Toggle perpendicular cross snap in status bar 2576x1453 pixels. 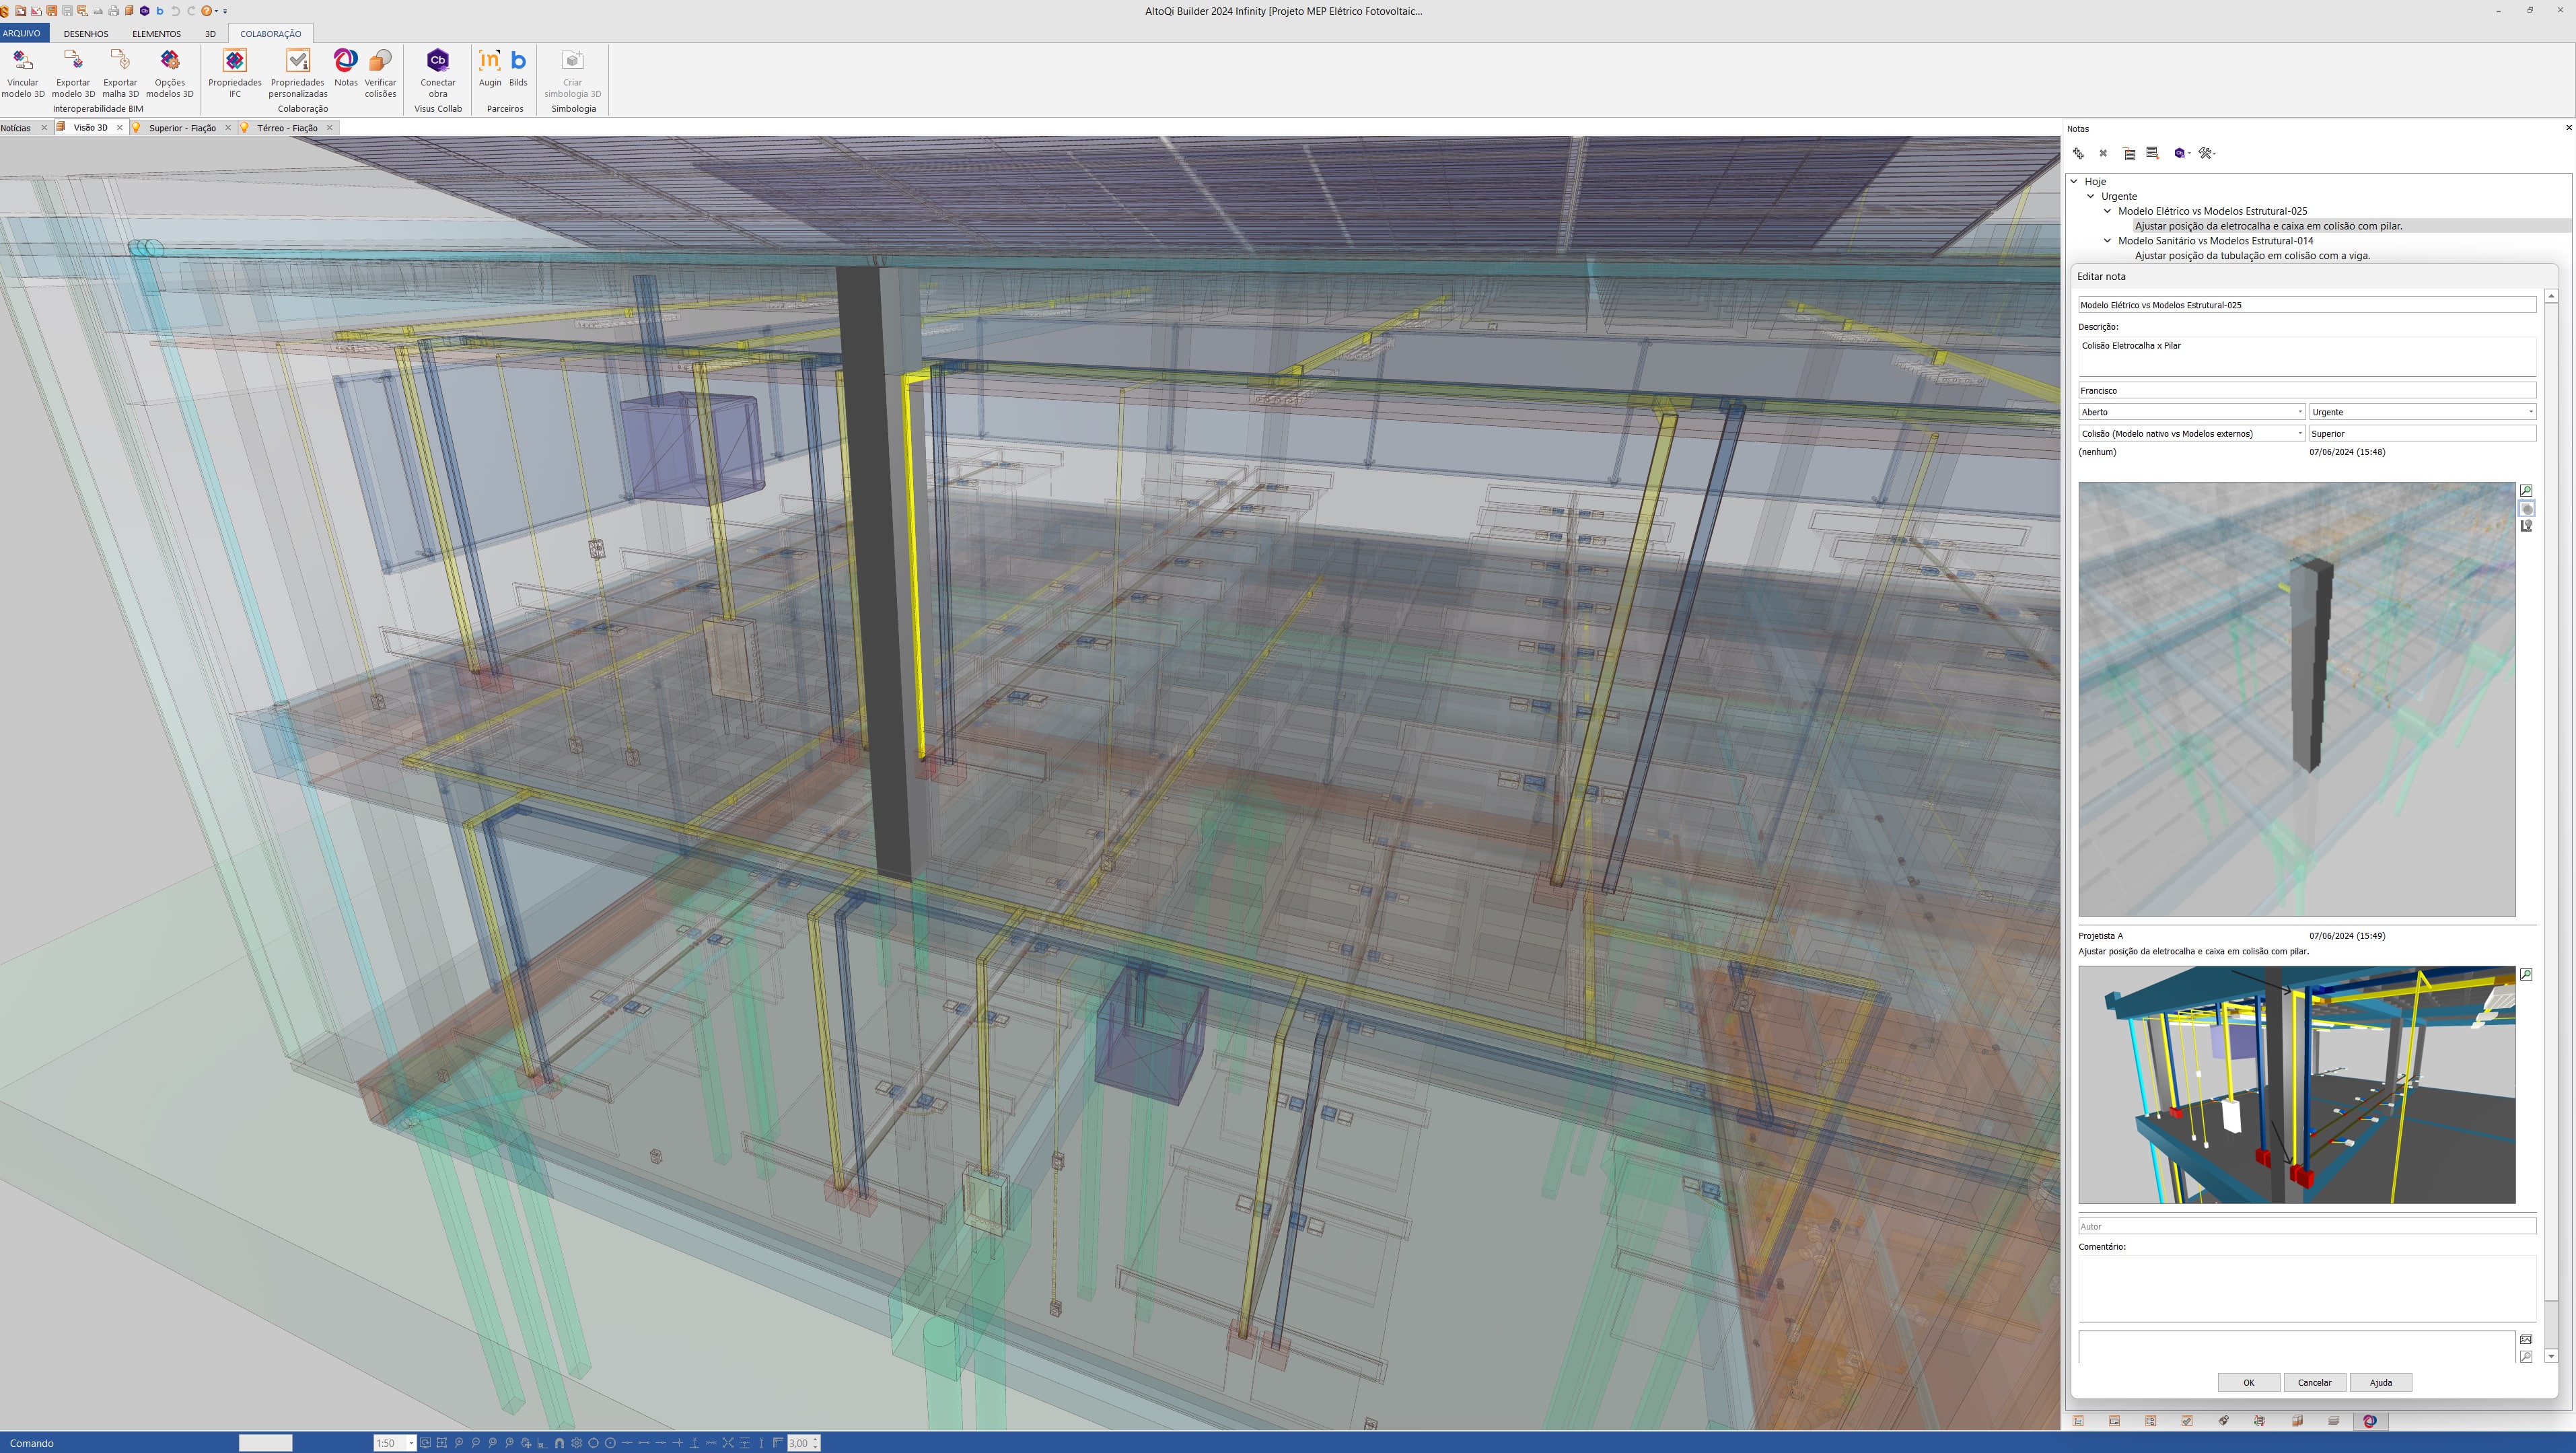pyautogui.click(x=679, y=1443)
